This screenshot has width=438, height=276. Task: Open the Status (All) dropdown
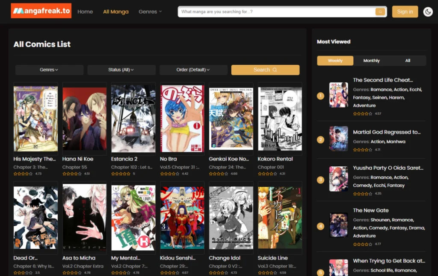(121, 70)
